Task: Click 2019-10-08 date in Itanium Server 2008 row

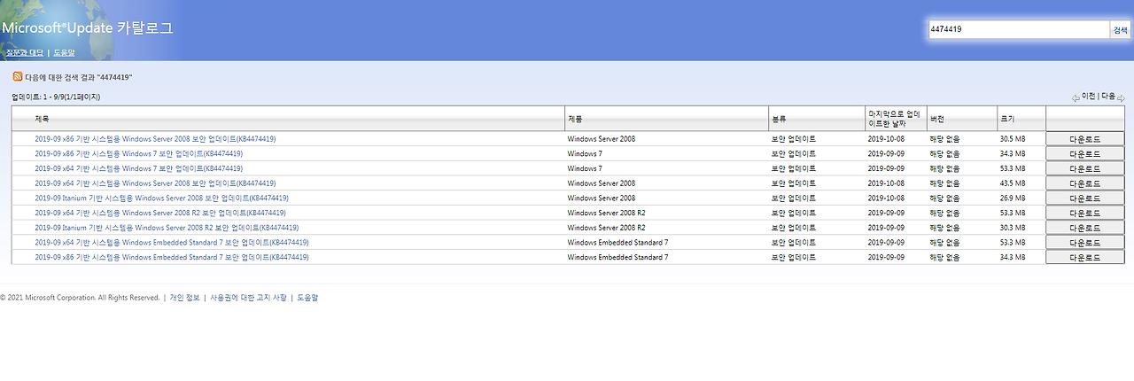Action: click(x=885, y=198)
